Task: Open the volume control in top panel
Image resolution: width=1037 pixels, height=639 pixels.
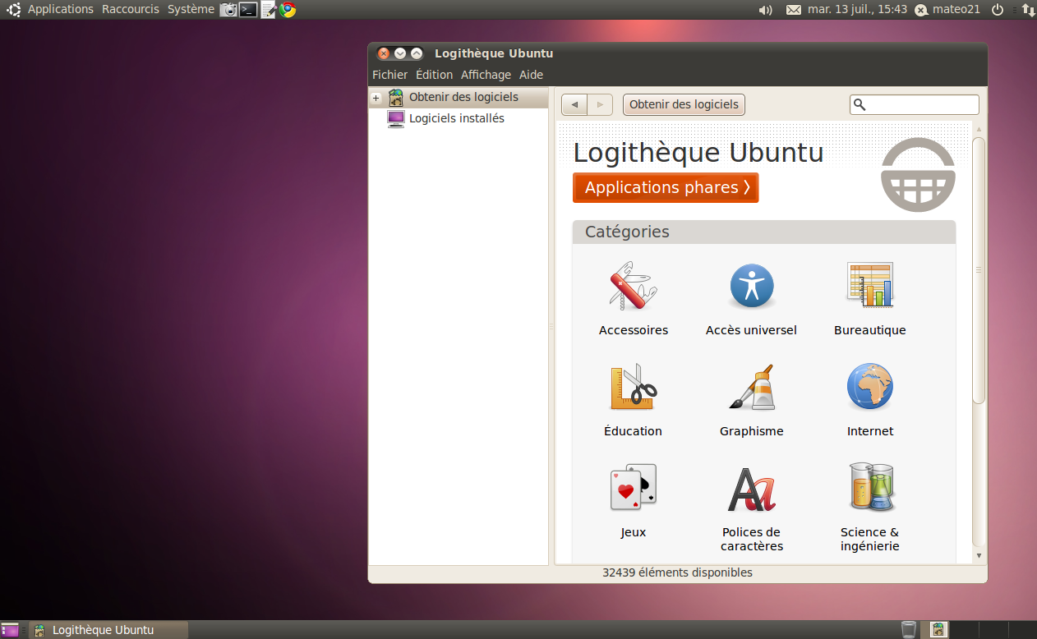Action: pos(765,10)
